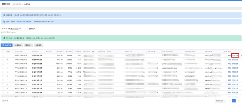Check the box for row 5 FP202304230413
This screenshot has width=242, height=104.
pos(3,72)
